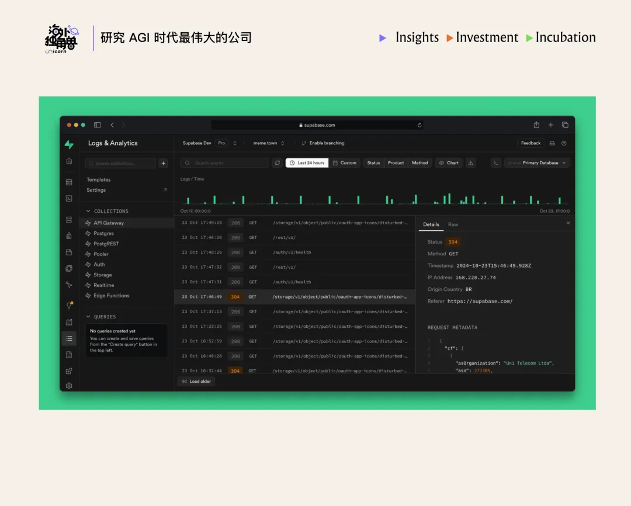Open the help question mark icon
The image size is (631, 506).
point(564,143)
